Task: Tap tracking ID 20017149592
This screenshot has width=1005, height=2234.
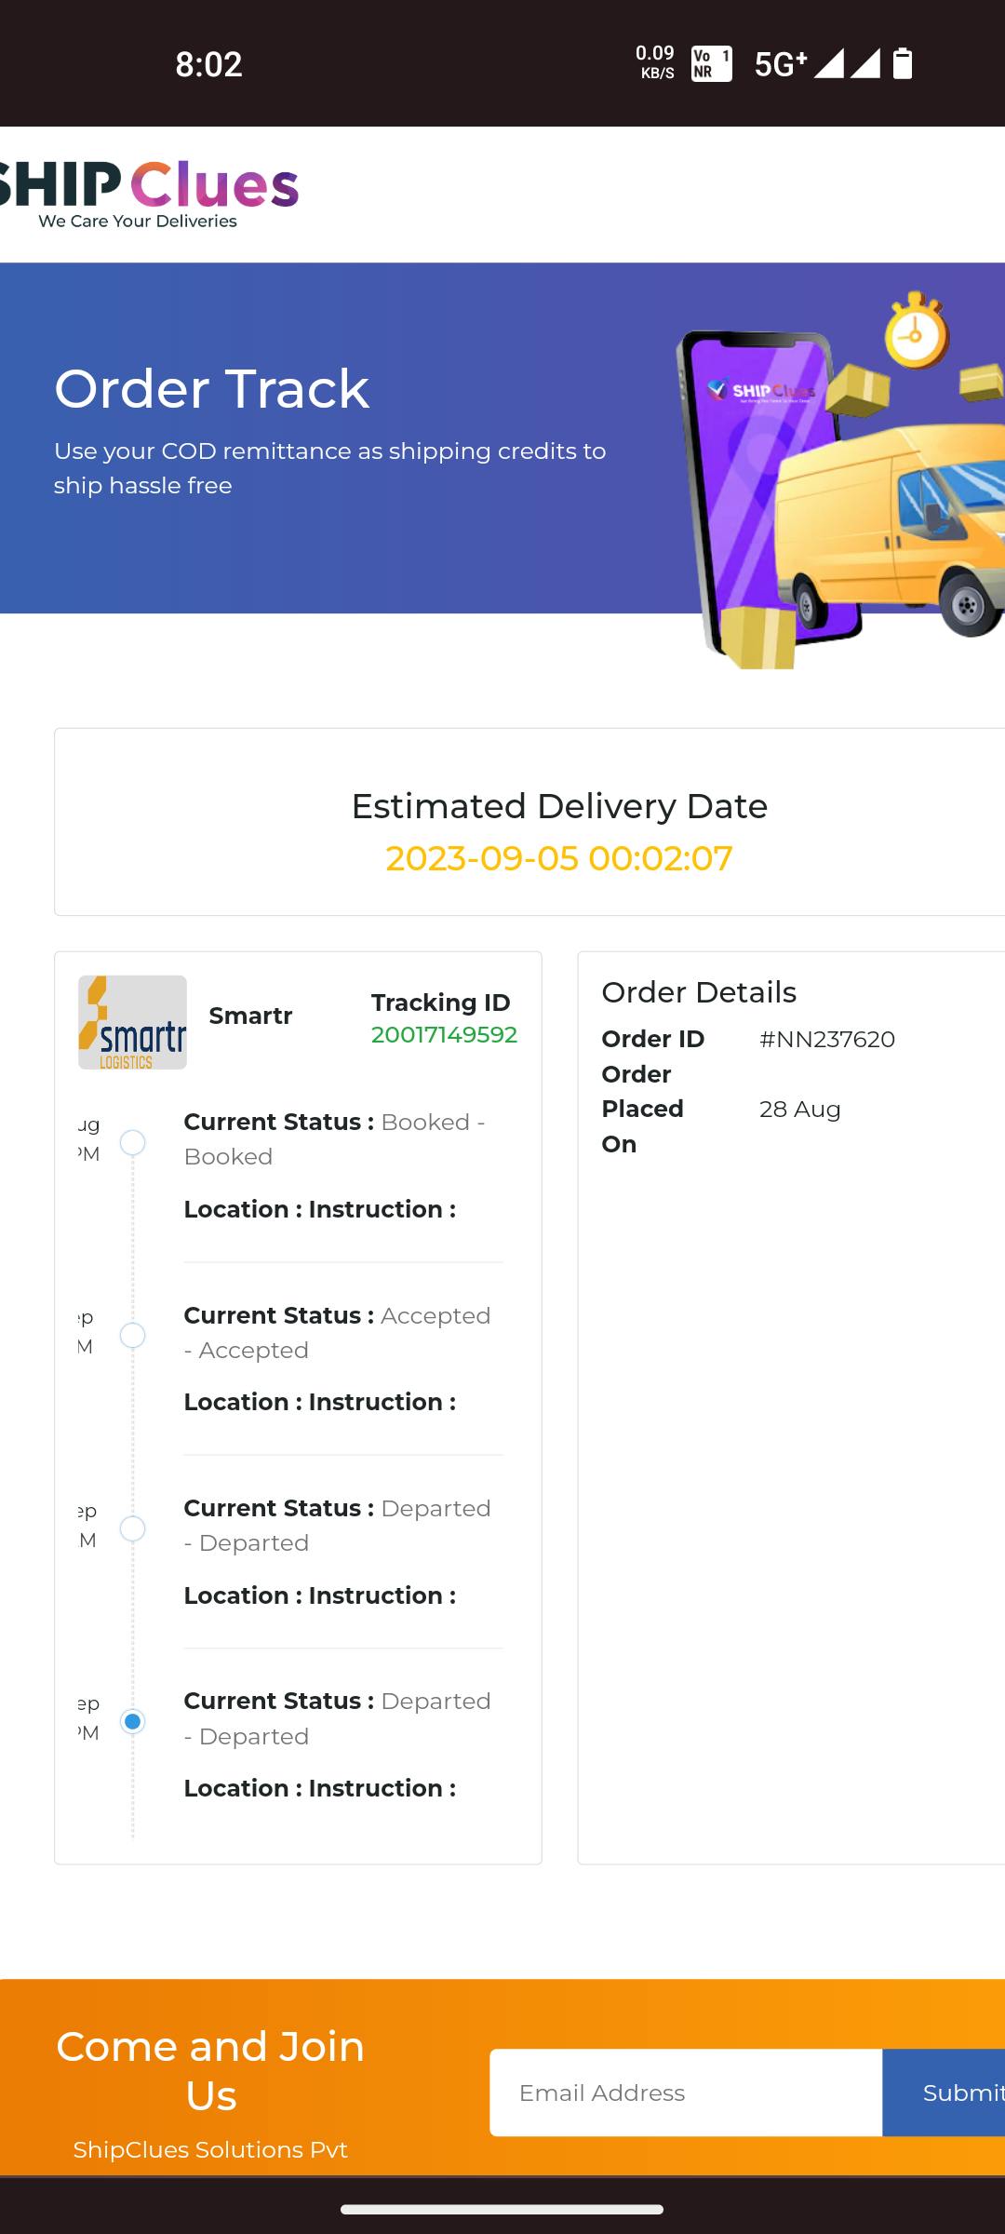Action: [x=444, y=1035]
